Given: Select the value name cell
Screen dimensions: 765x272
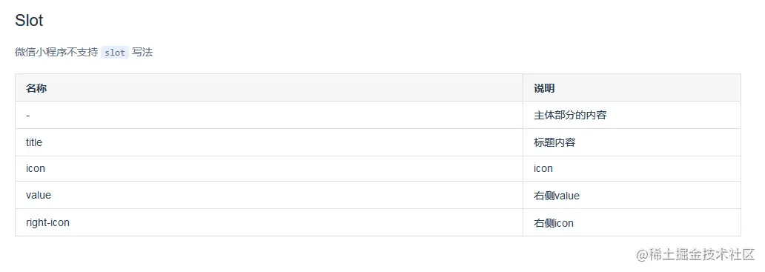Looking at the screenshot, I should [269, 195].
